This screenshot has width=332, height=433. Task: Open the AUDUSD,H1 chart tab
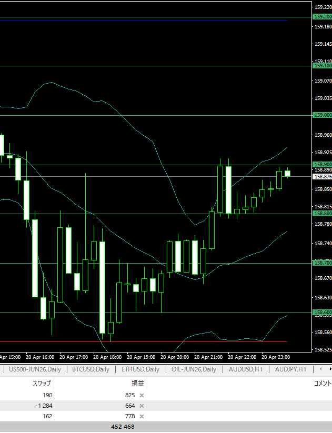[246, 369]
